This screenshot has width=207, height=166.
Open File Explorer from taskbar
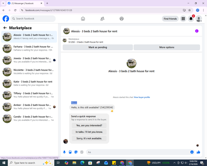(75, 163)
